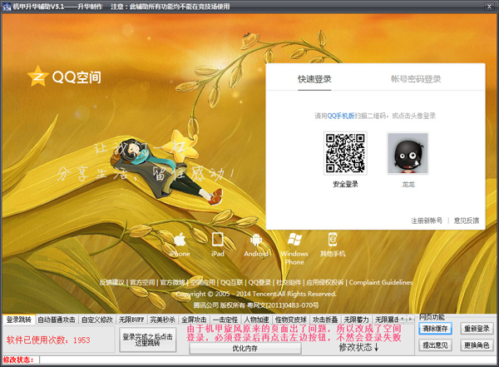Click the 重新登录 button
This screenshot has height=367, width=499.
pyautogui.click(x=477, y=329)
